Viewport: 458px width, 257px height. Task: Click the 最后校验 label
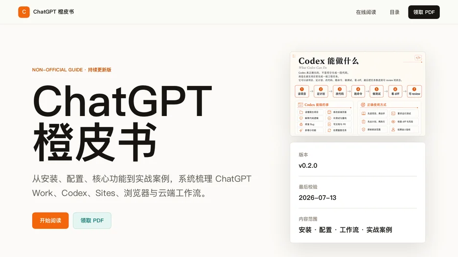point(308,187)
